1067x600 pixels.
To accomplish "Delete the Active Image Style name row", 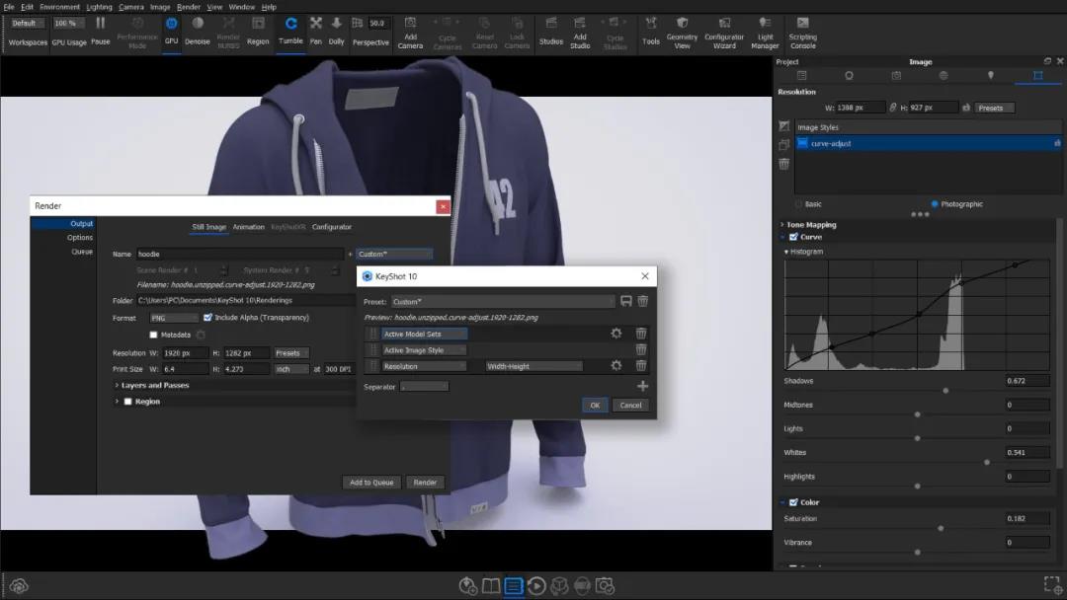I will pyautogui.click(x=641, y=349).
